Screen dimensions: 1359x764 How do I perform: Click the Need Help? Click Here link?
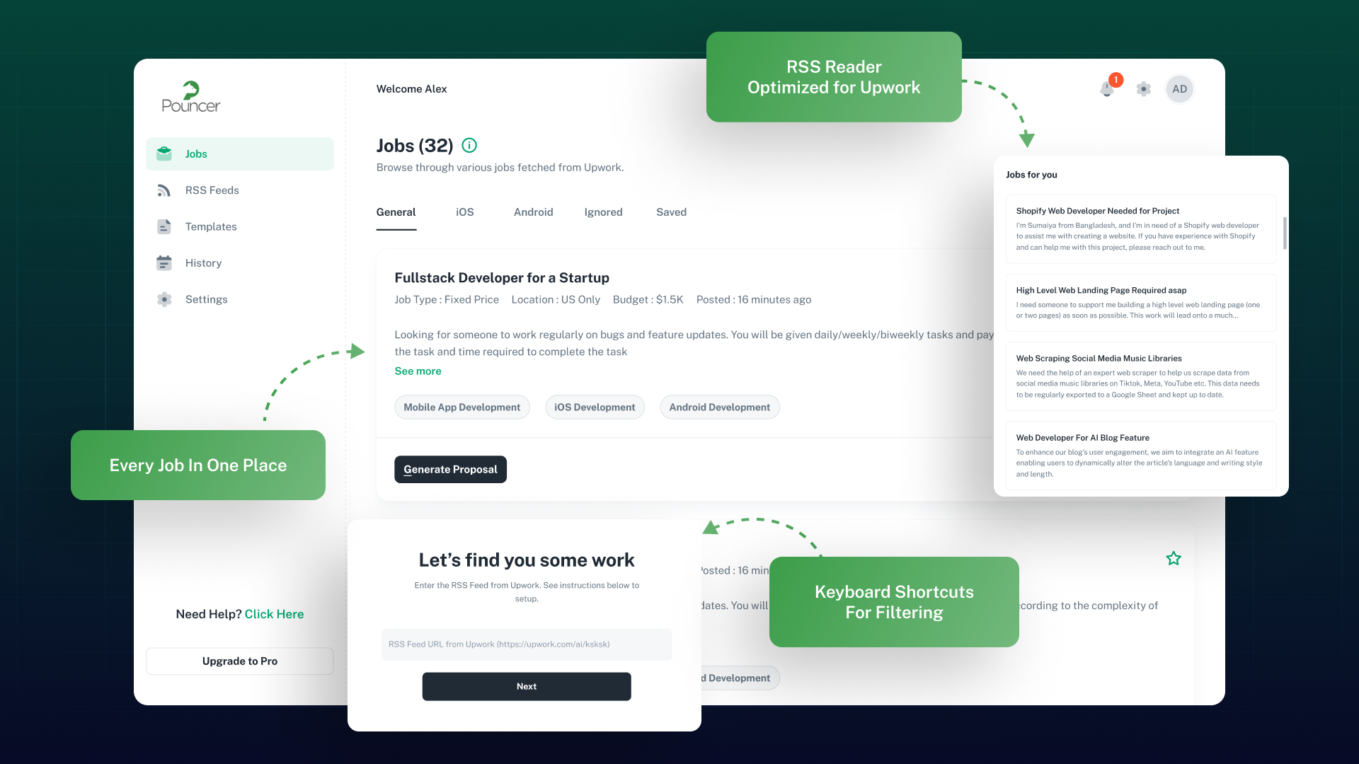(273, 614)
